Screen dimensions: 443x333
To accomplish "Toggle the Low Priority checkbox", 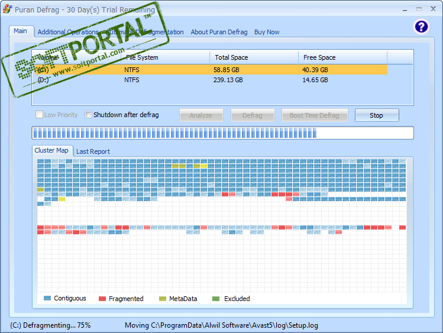I will (39, 115).
